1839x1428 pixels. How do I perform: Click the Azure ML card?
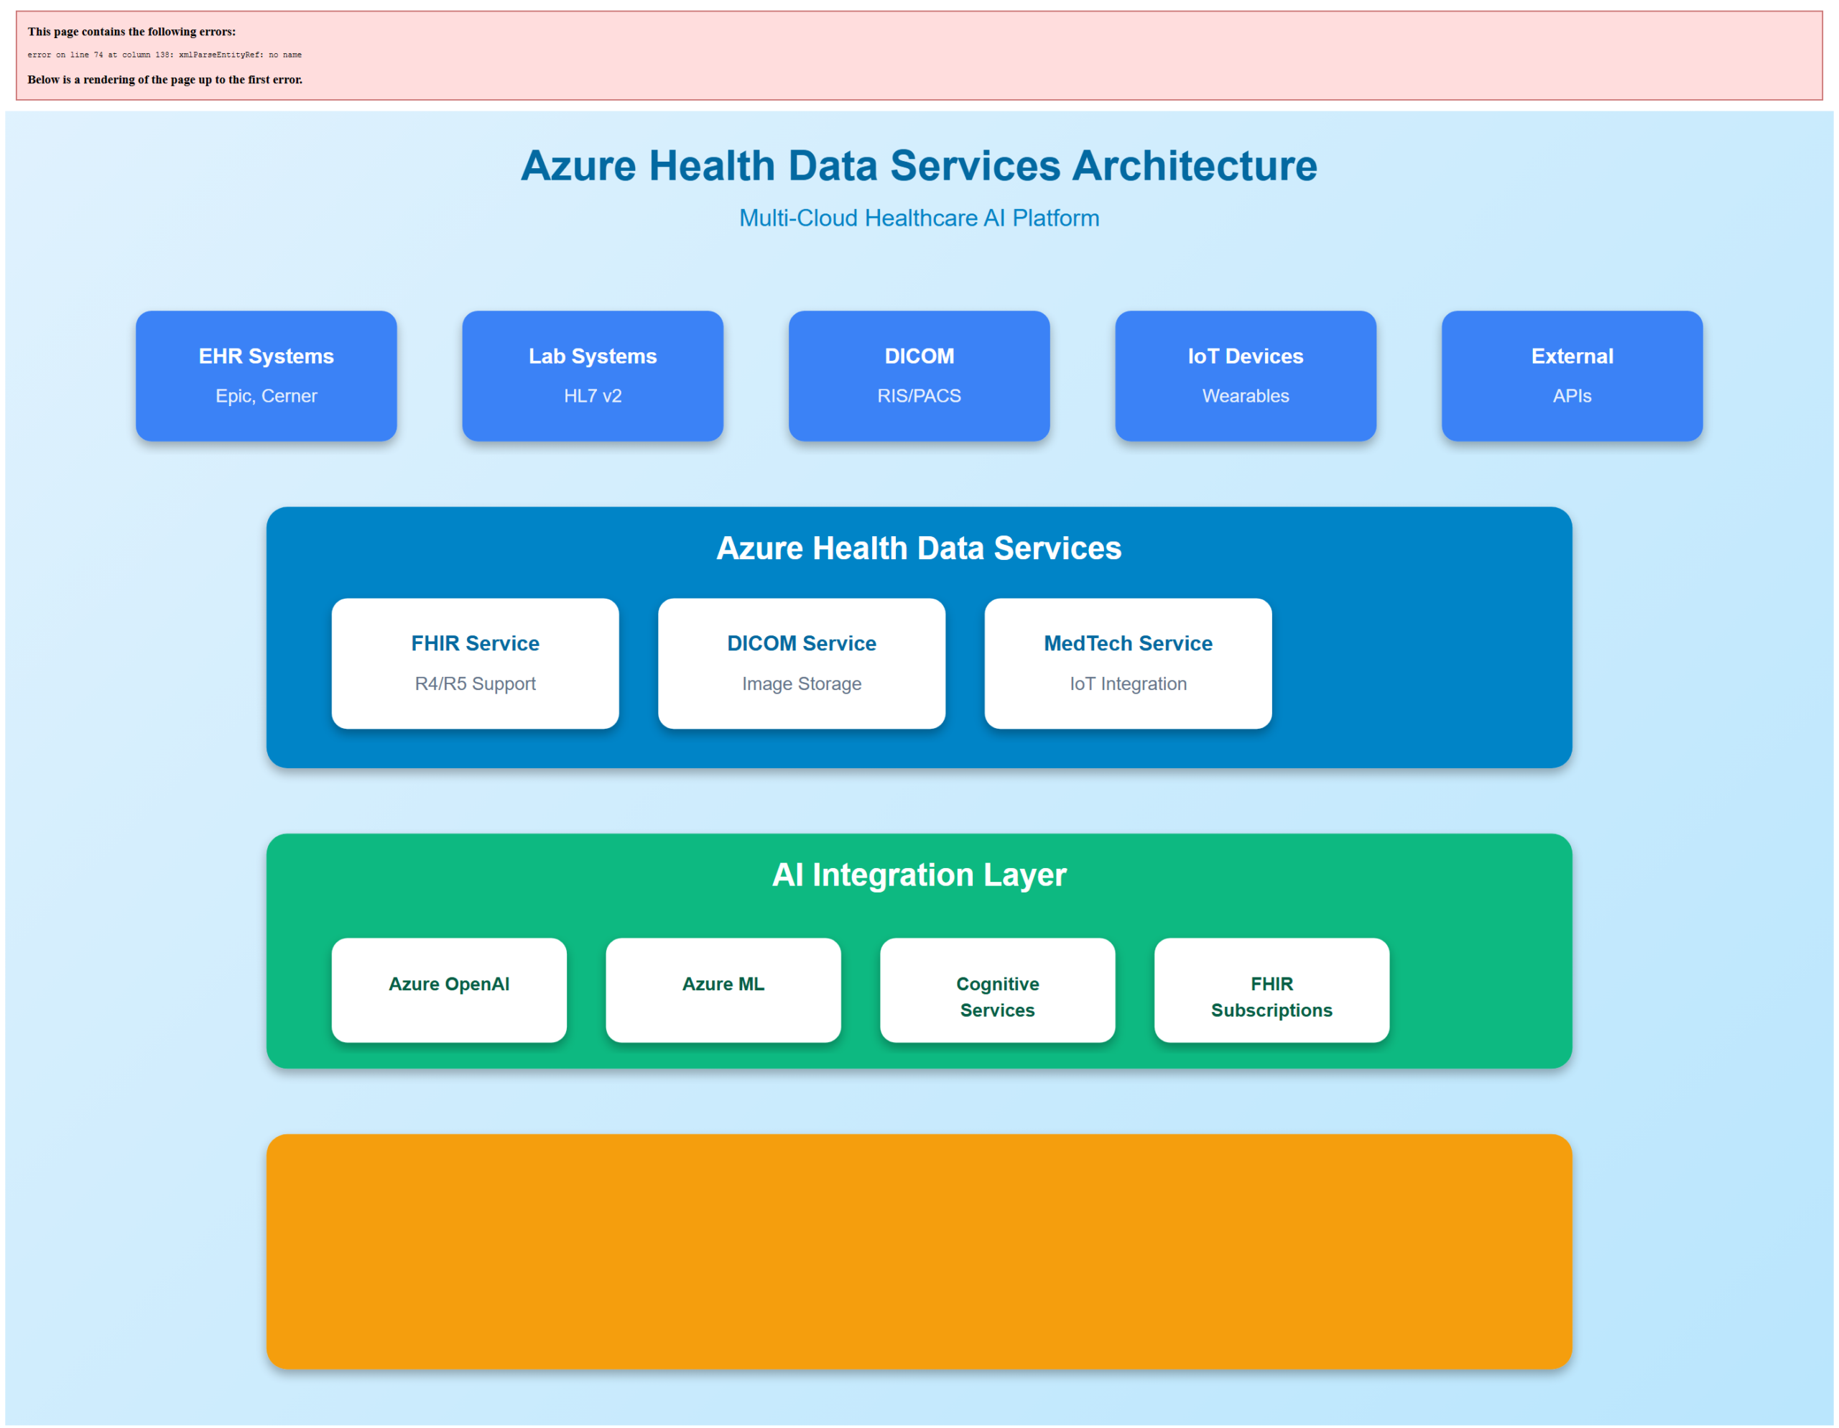pos(723,990)
